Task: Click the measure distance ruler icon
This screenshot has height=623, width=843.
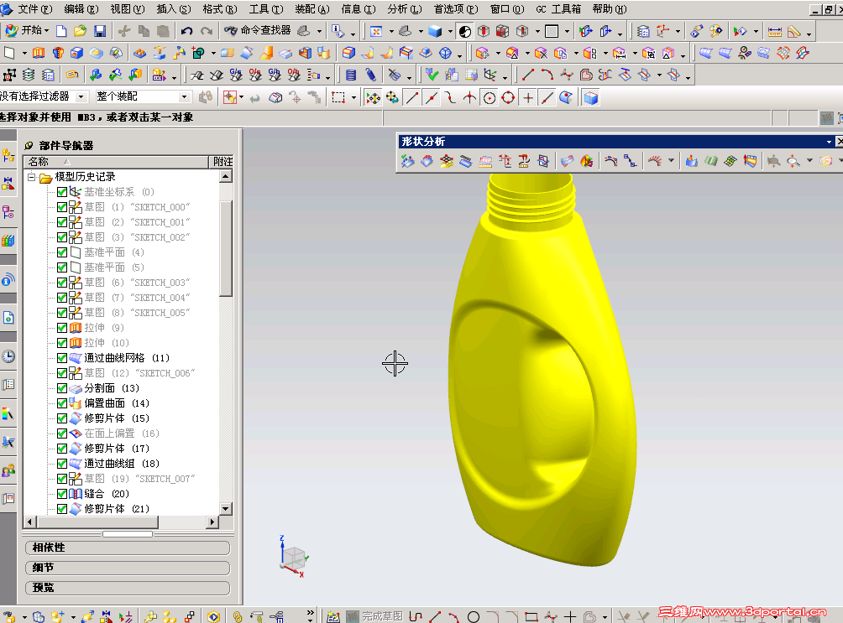Action: point(775,31)
